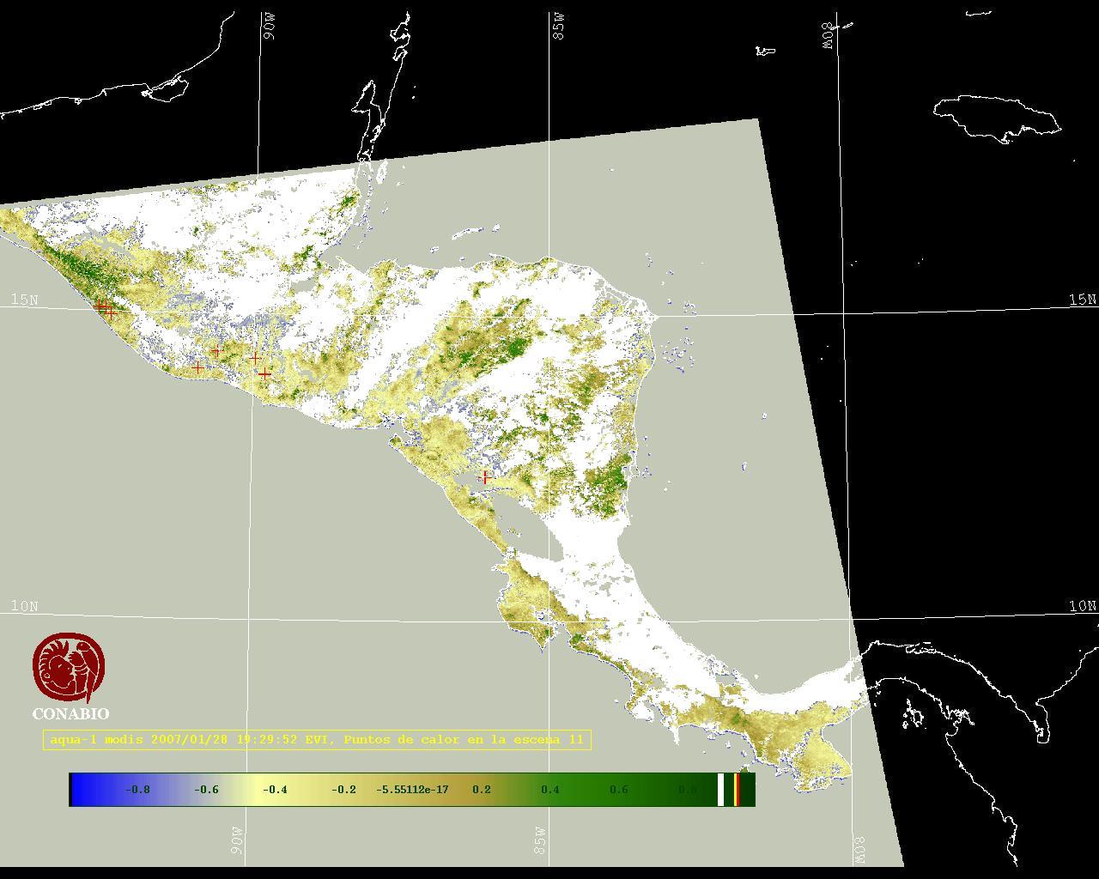
Task: Click the white marker on the color bar
Action: (721, 790)
